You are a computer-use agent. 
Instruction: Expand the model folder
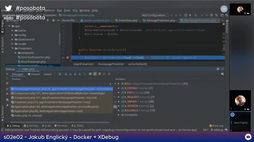[x=12, y=44]
